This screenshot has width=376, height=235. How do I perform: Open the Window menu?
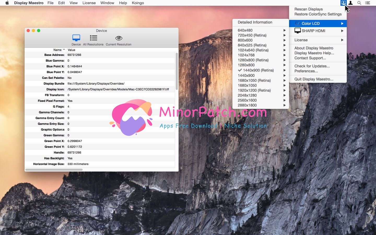pyautogui.click(x=107, y=3)
